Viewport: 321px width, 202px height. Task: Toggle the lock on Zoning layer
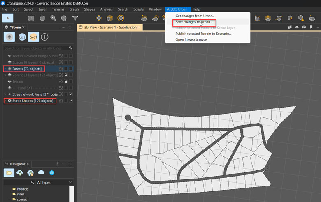pyautogui.click(x=66, y=75)
